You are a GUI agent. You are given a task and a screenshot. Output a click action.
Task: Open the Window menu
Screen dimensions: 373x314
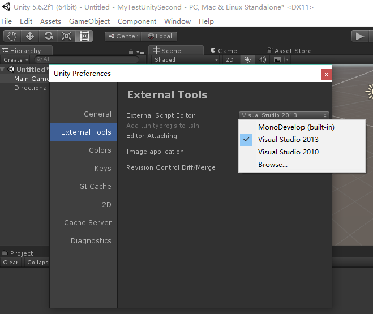(178, 21)
